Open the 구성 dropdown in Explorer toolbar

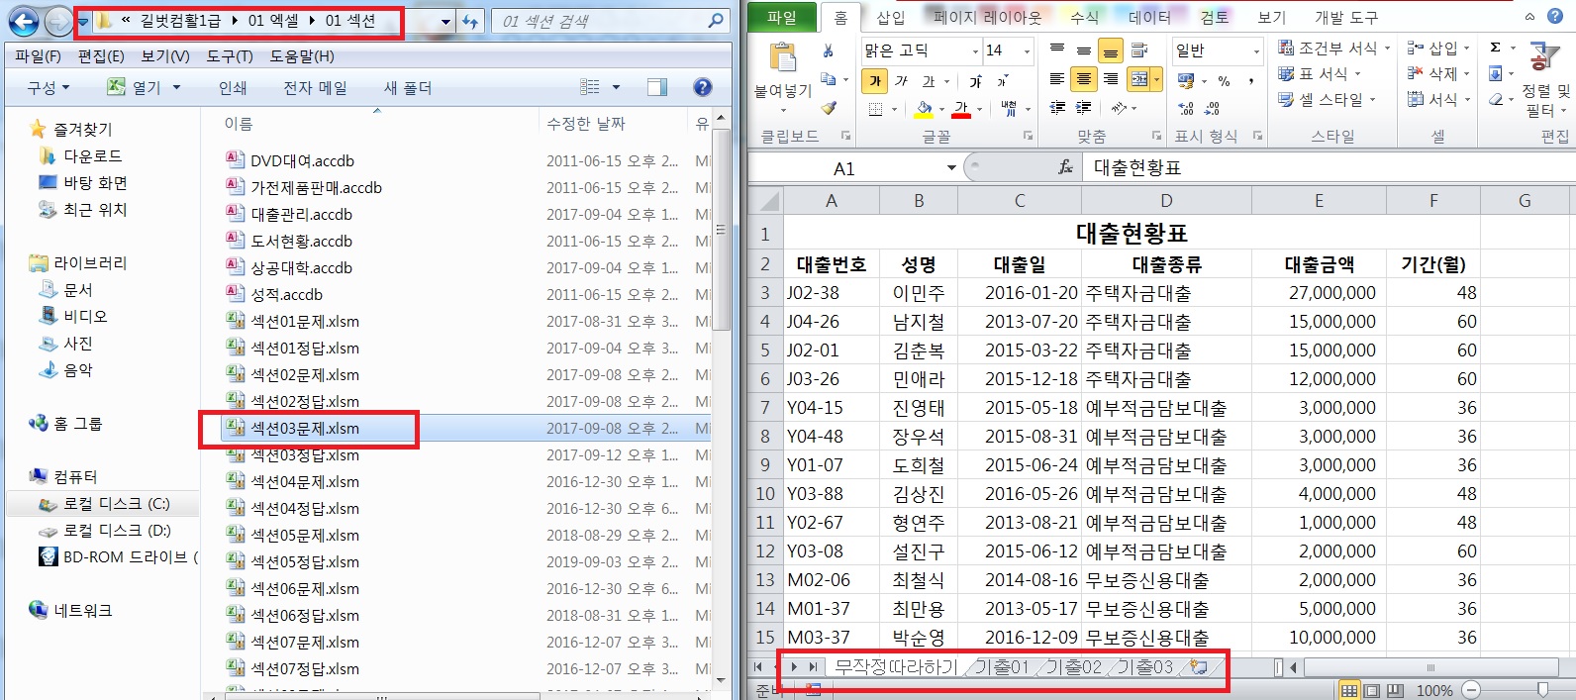point(48,87)
